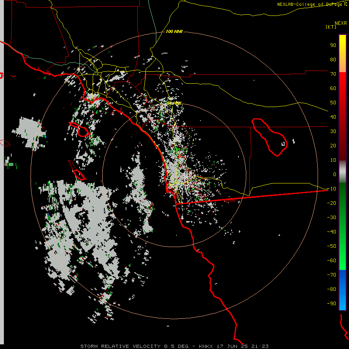
Task: Click the -20 value on velocity scale
Action: coord(332,203)
